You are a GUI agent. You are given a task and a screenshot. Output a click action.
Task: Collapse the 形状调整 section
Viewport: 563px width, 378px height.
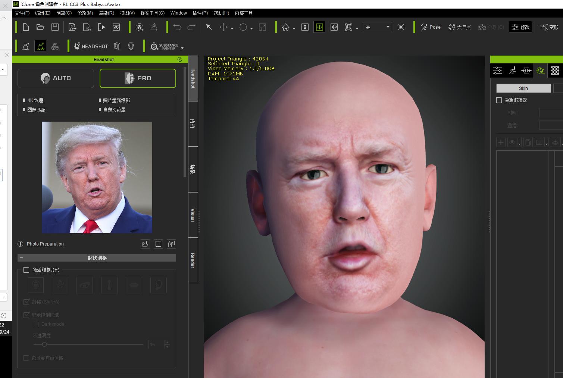22,258
